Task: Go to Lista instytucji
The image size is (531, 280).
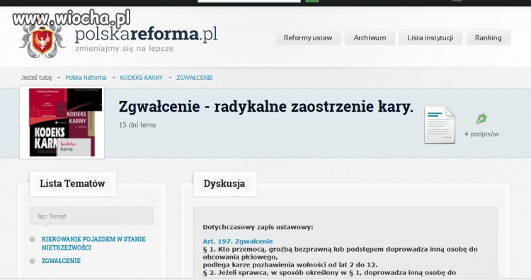Action: pos(430,37)
